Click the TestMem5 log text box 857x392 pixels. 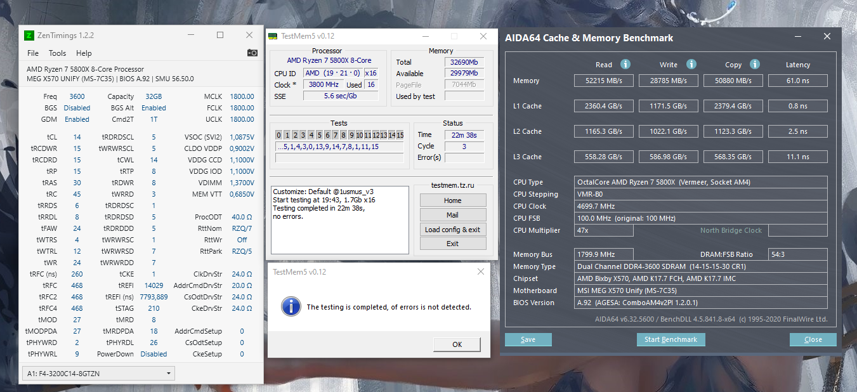340,219
